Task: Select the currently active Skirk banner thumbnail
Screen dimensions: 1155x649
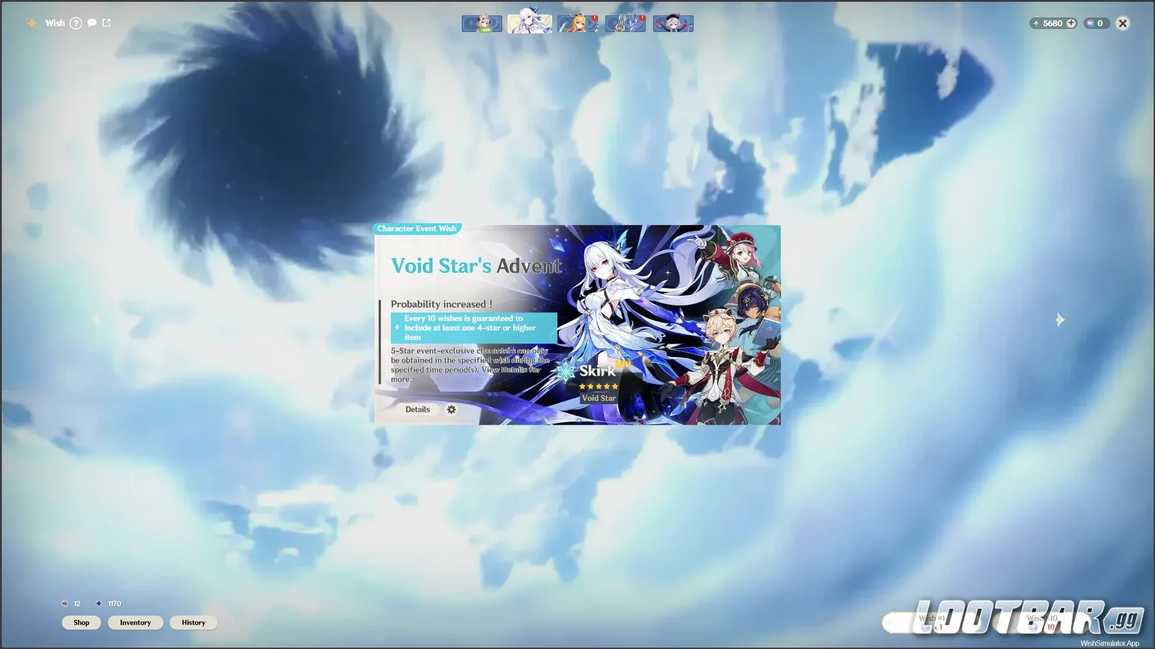Action: [x=529, y=23]
